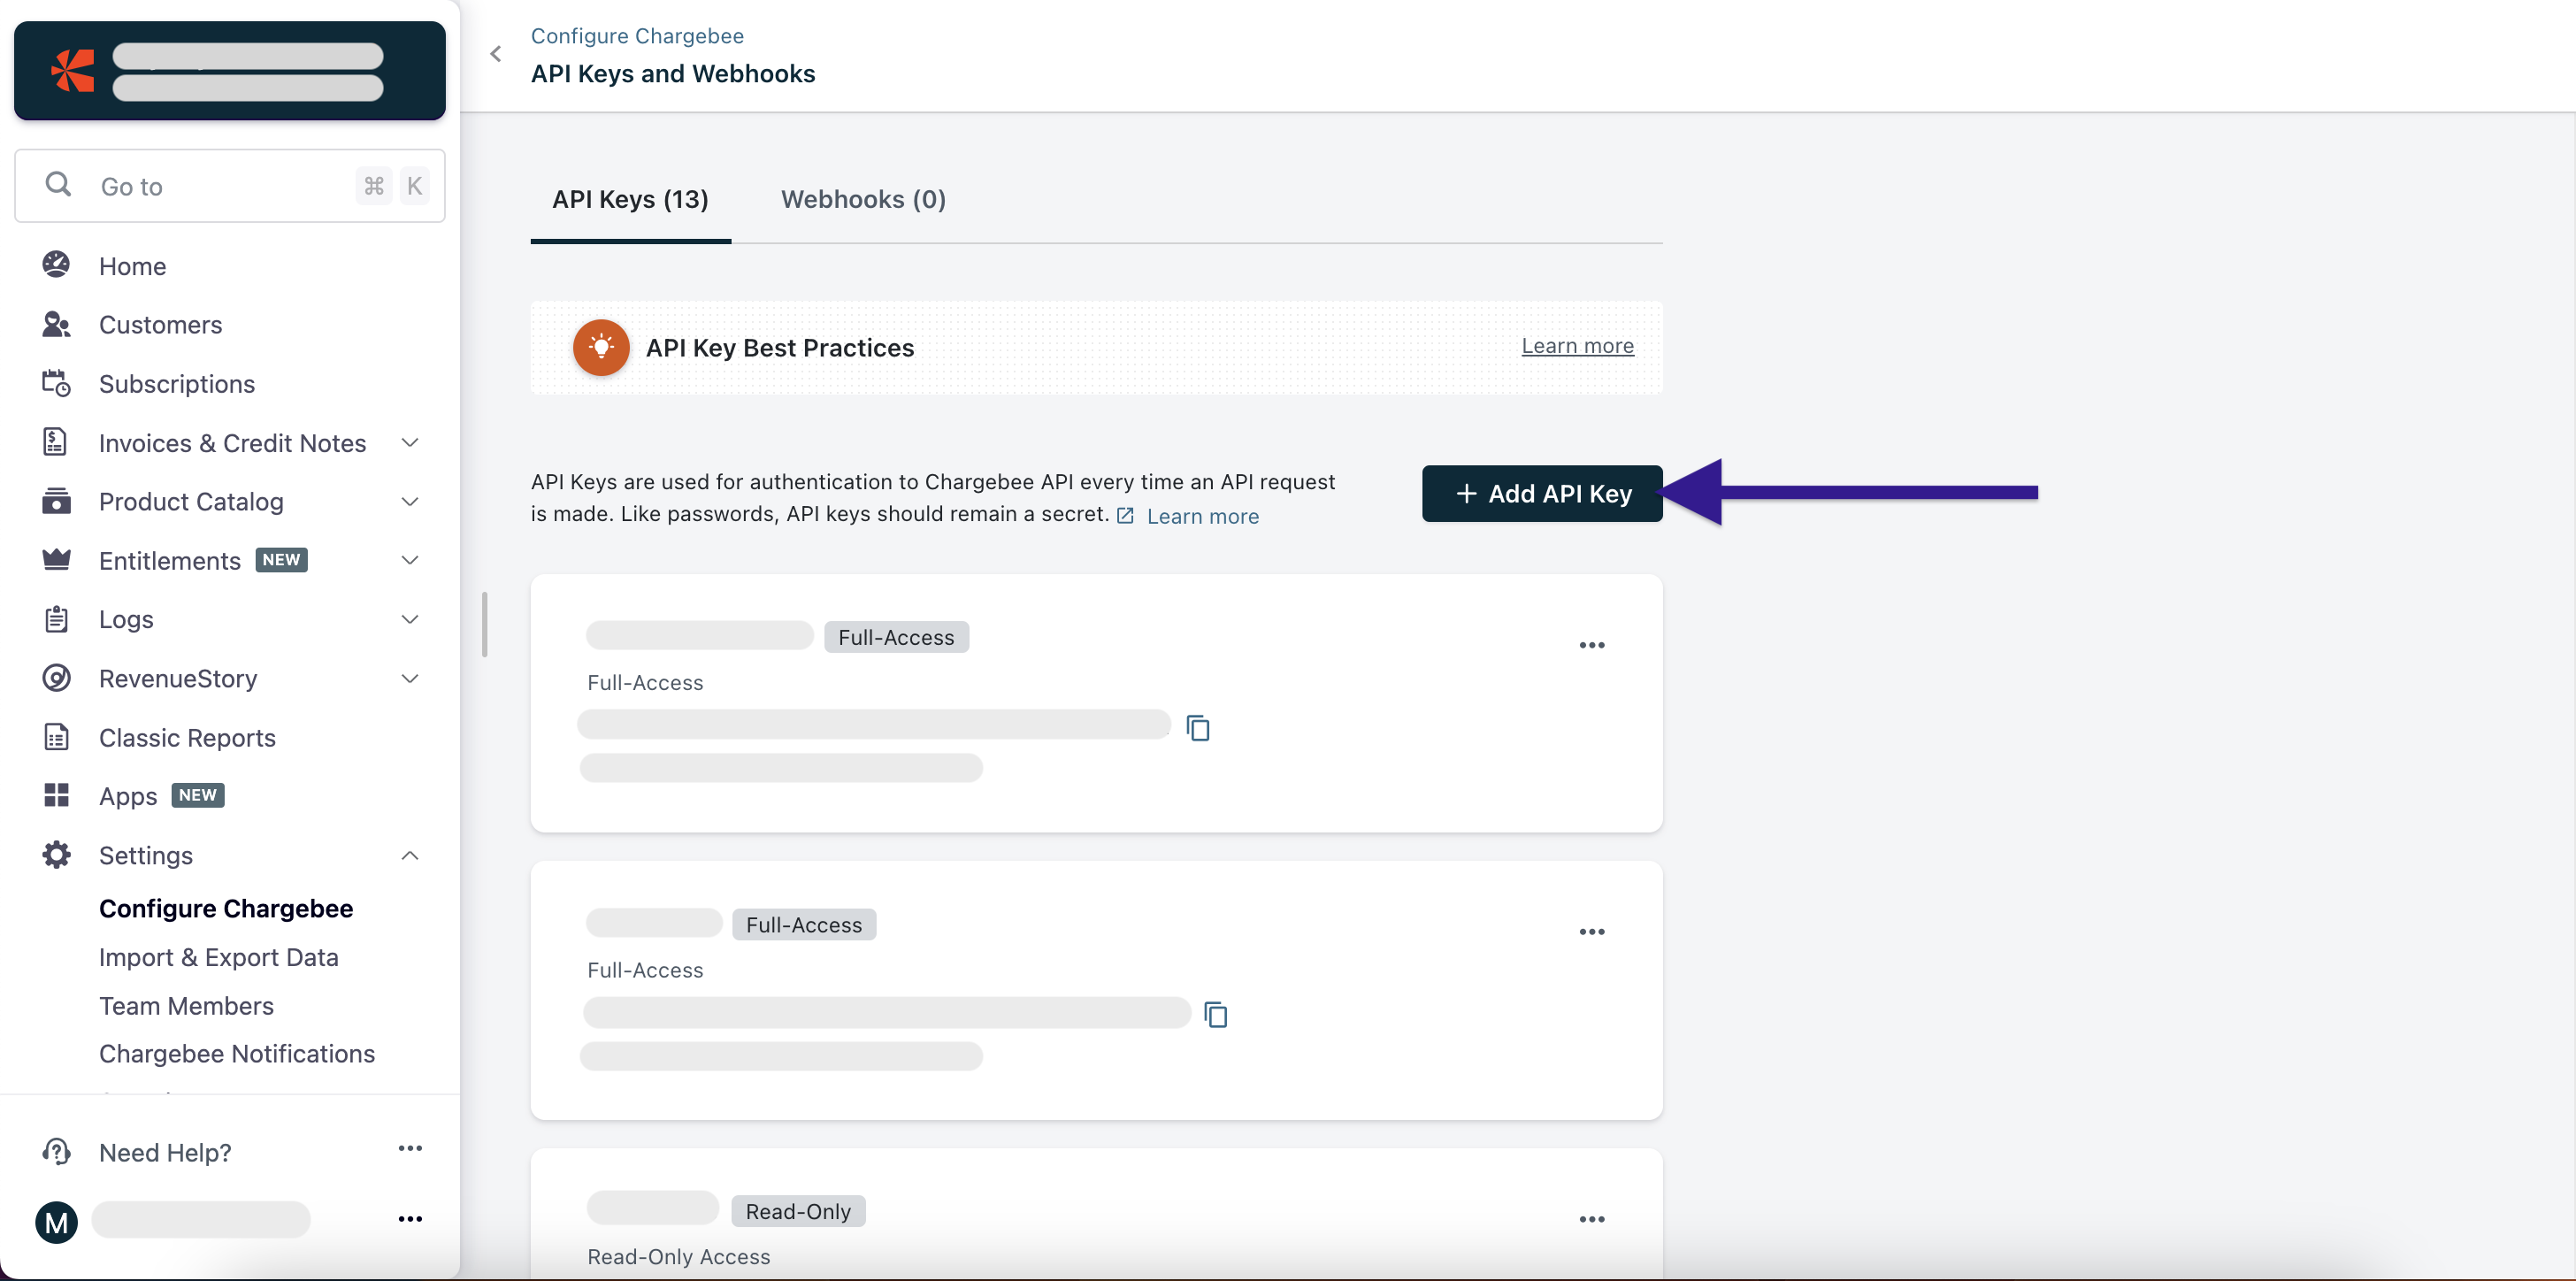This screenshot has height=1281, width=2576.
Task: Click the Logs clipboard icon
Action: click(56, 619)
